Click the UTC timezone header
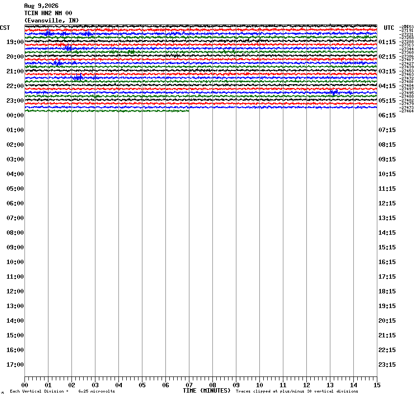Viewport: 416px width, 398px height. 389,28
